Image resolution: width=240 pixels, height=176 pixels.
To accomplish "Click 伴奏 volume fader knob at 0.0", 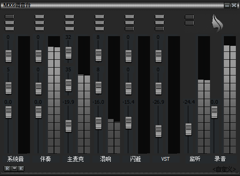I will tap(38, 112).
